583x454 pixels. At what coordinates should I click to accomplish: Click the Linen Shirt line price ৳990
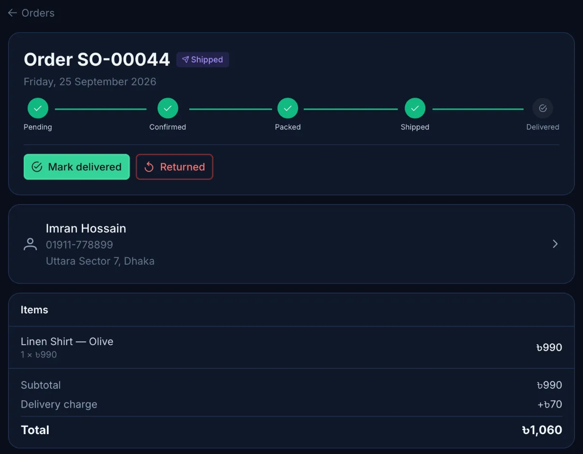pyautogui.click(x=549, y=347)
